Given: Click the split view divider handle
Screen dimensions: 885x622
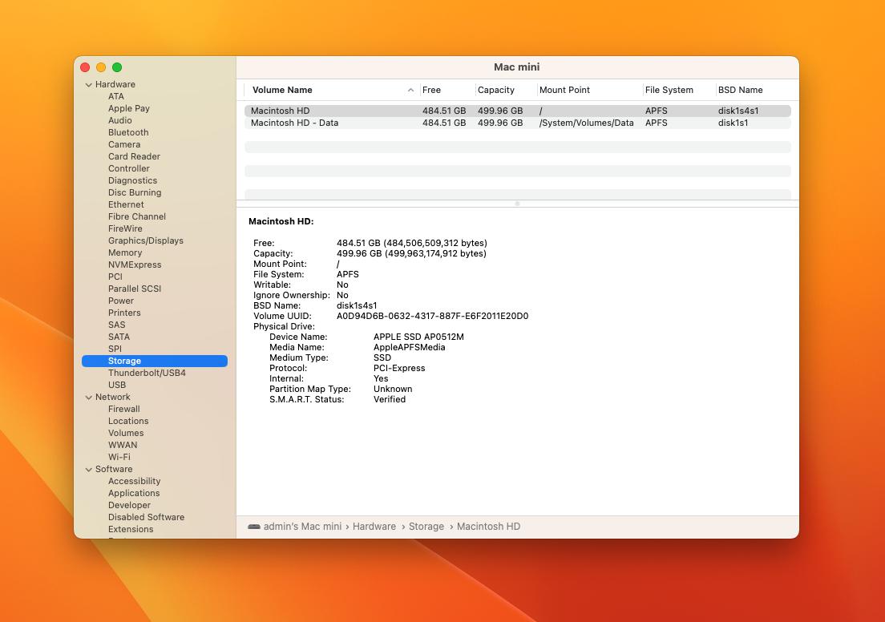Looking at the screenshot, I should coord(517,204).
